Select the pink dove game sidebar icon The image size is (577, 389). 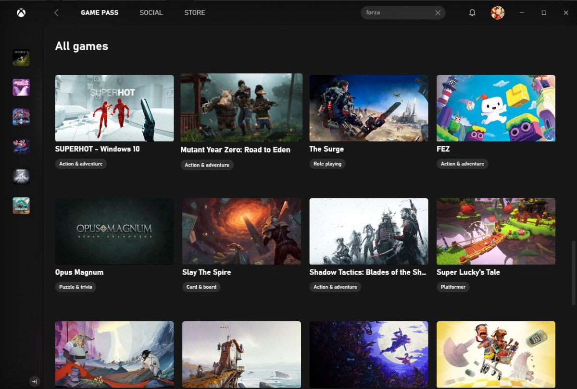coord(21,87)
